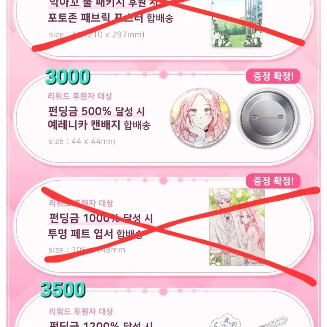Click the 포토존 패브릭 포스터 합배송 text

pos(110,18)
